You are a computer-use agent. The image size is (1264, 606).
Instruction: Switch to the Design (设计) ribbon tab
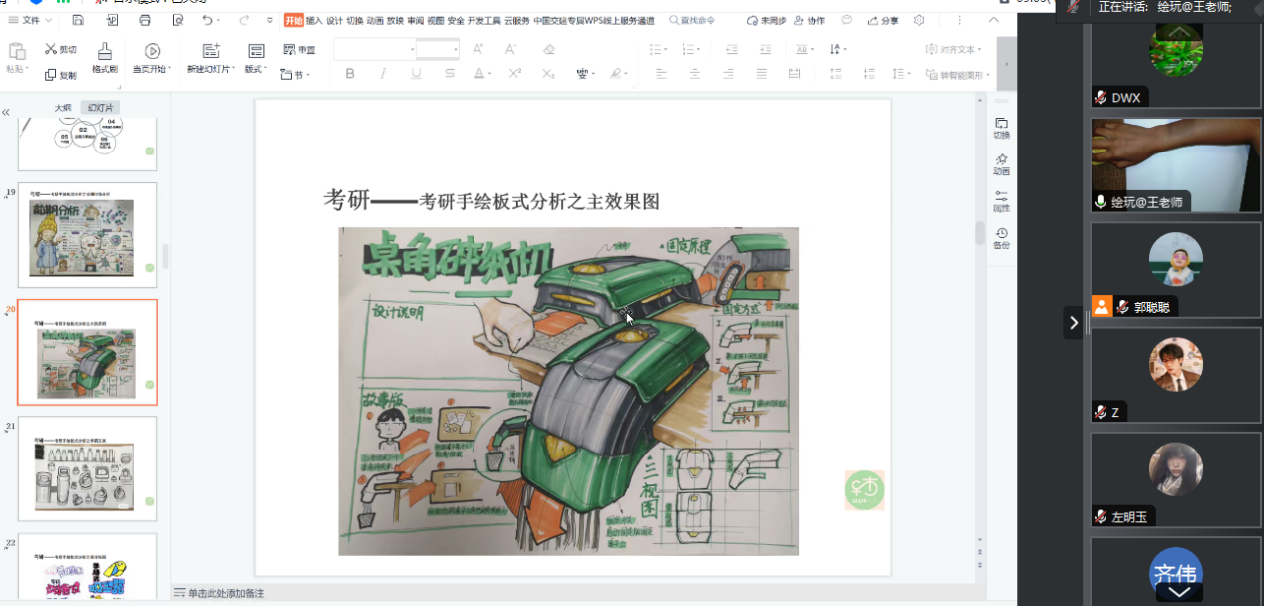(334, 20)
